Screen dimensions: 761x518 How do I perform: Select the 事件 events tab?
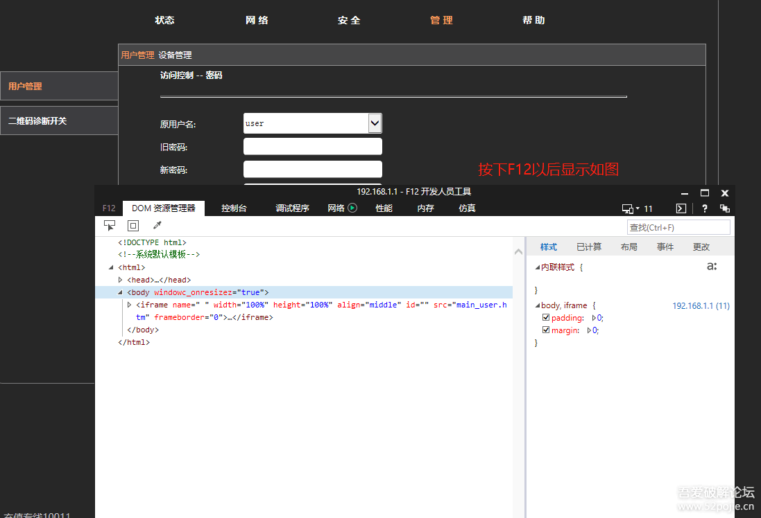[x=665, y=247]
